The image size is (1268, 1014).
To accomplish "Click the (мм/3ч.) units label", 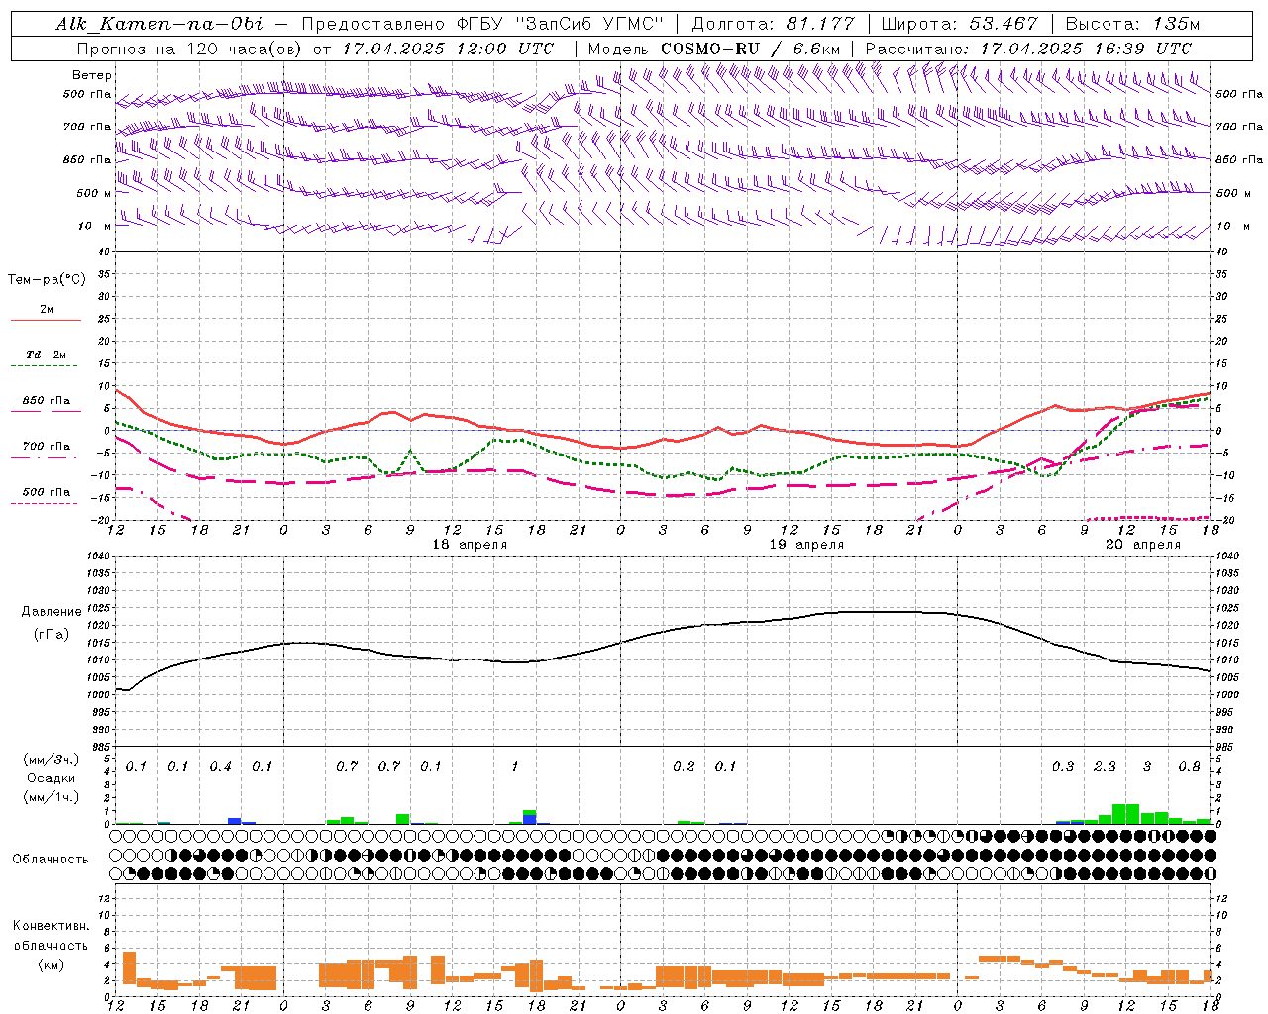I will [x=52, y=760].
